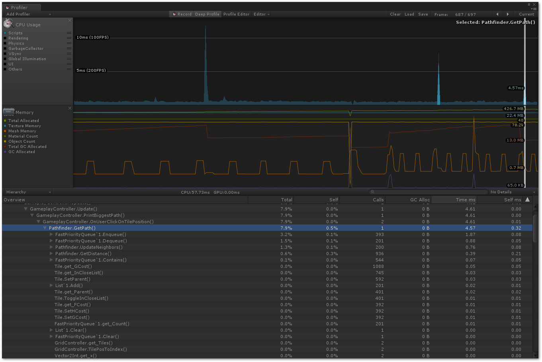Toggle the Record button
Image resolution: width=542 pixels, height=362 pixels.
(182, 14)
